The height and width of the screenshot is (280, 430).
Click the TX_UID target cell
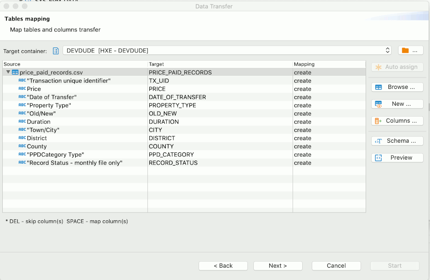pyautogui.click(x=220, y=81)
